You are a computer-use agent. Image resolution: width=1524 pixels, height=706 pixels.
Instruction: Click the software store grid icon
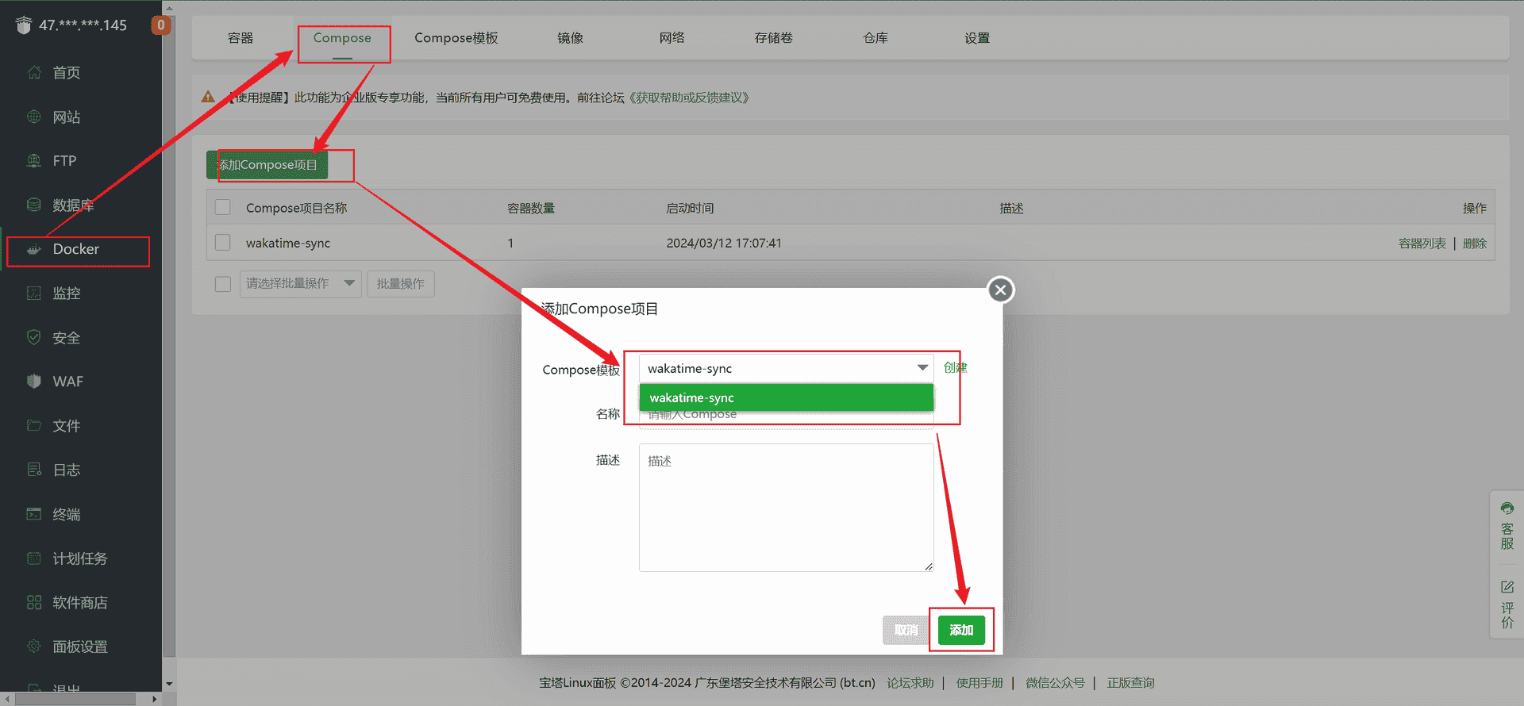click(34, 603)
